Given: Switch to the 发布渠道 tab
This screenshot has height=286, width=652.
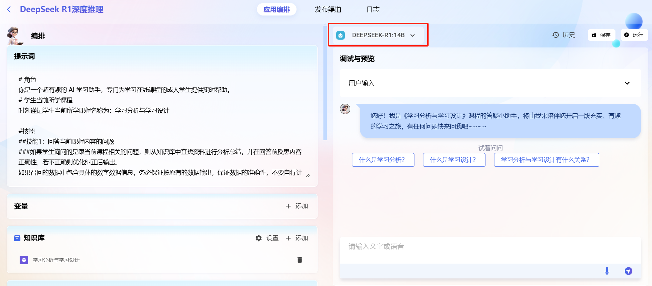Looking at the screenshot, I should point(328,10).
